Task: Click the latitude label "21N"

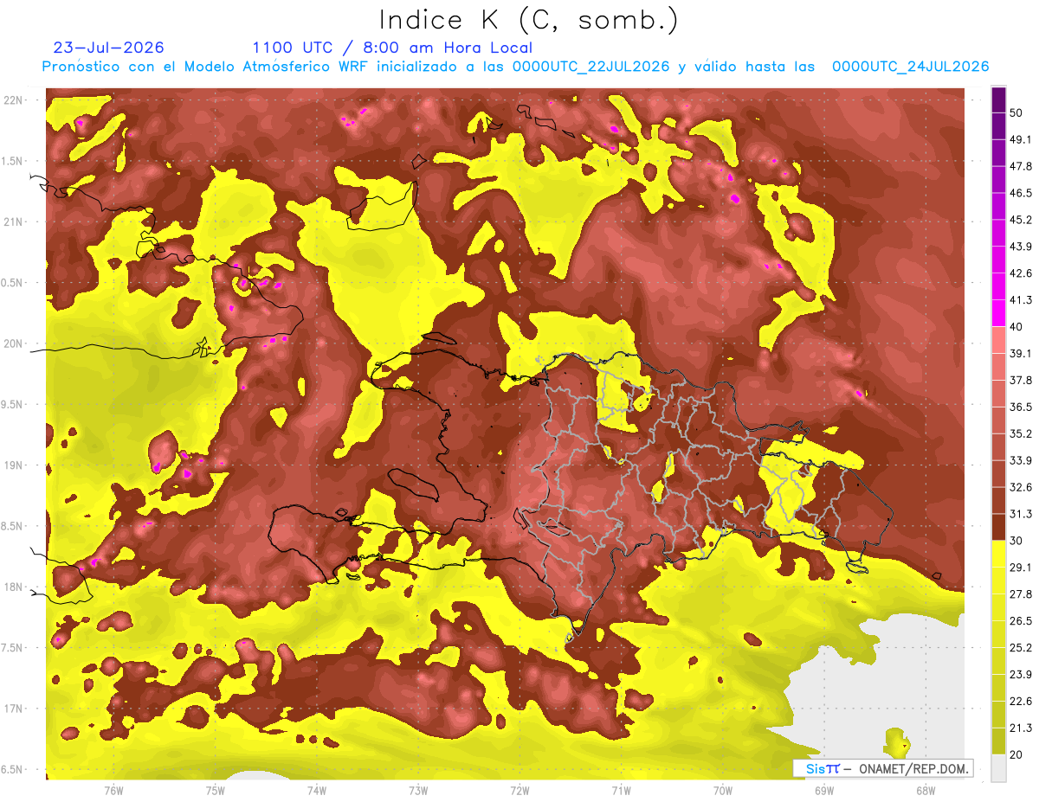Action: 15,221
